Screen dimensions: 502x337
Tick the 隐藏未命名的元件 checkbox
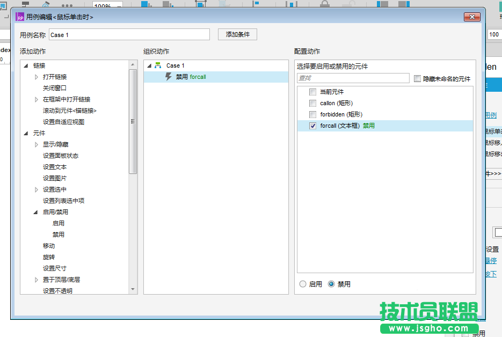[x=417, y=78]
